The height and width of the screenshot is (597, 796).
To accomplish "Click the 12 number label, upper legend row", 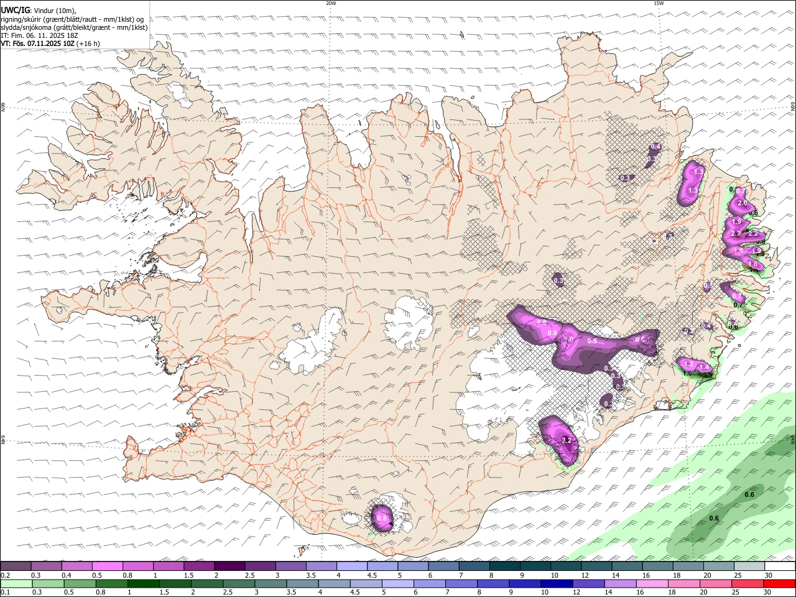I will pos(585,575).
